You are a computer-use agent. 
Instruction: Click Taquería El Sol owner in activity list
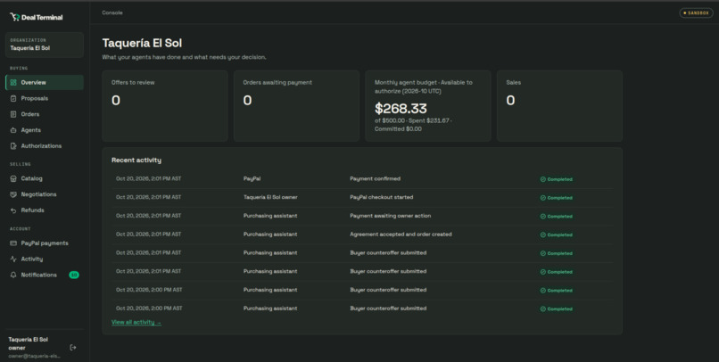point(270,197)
